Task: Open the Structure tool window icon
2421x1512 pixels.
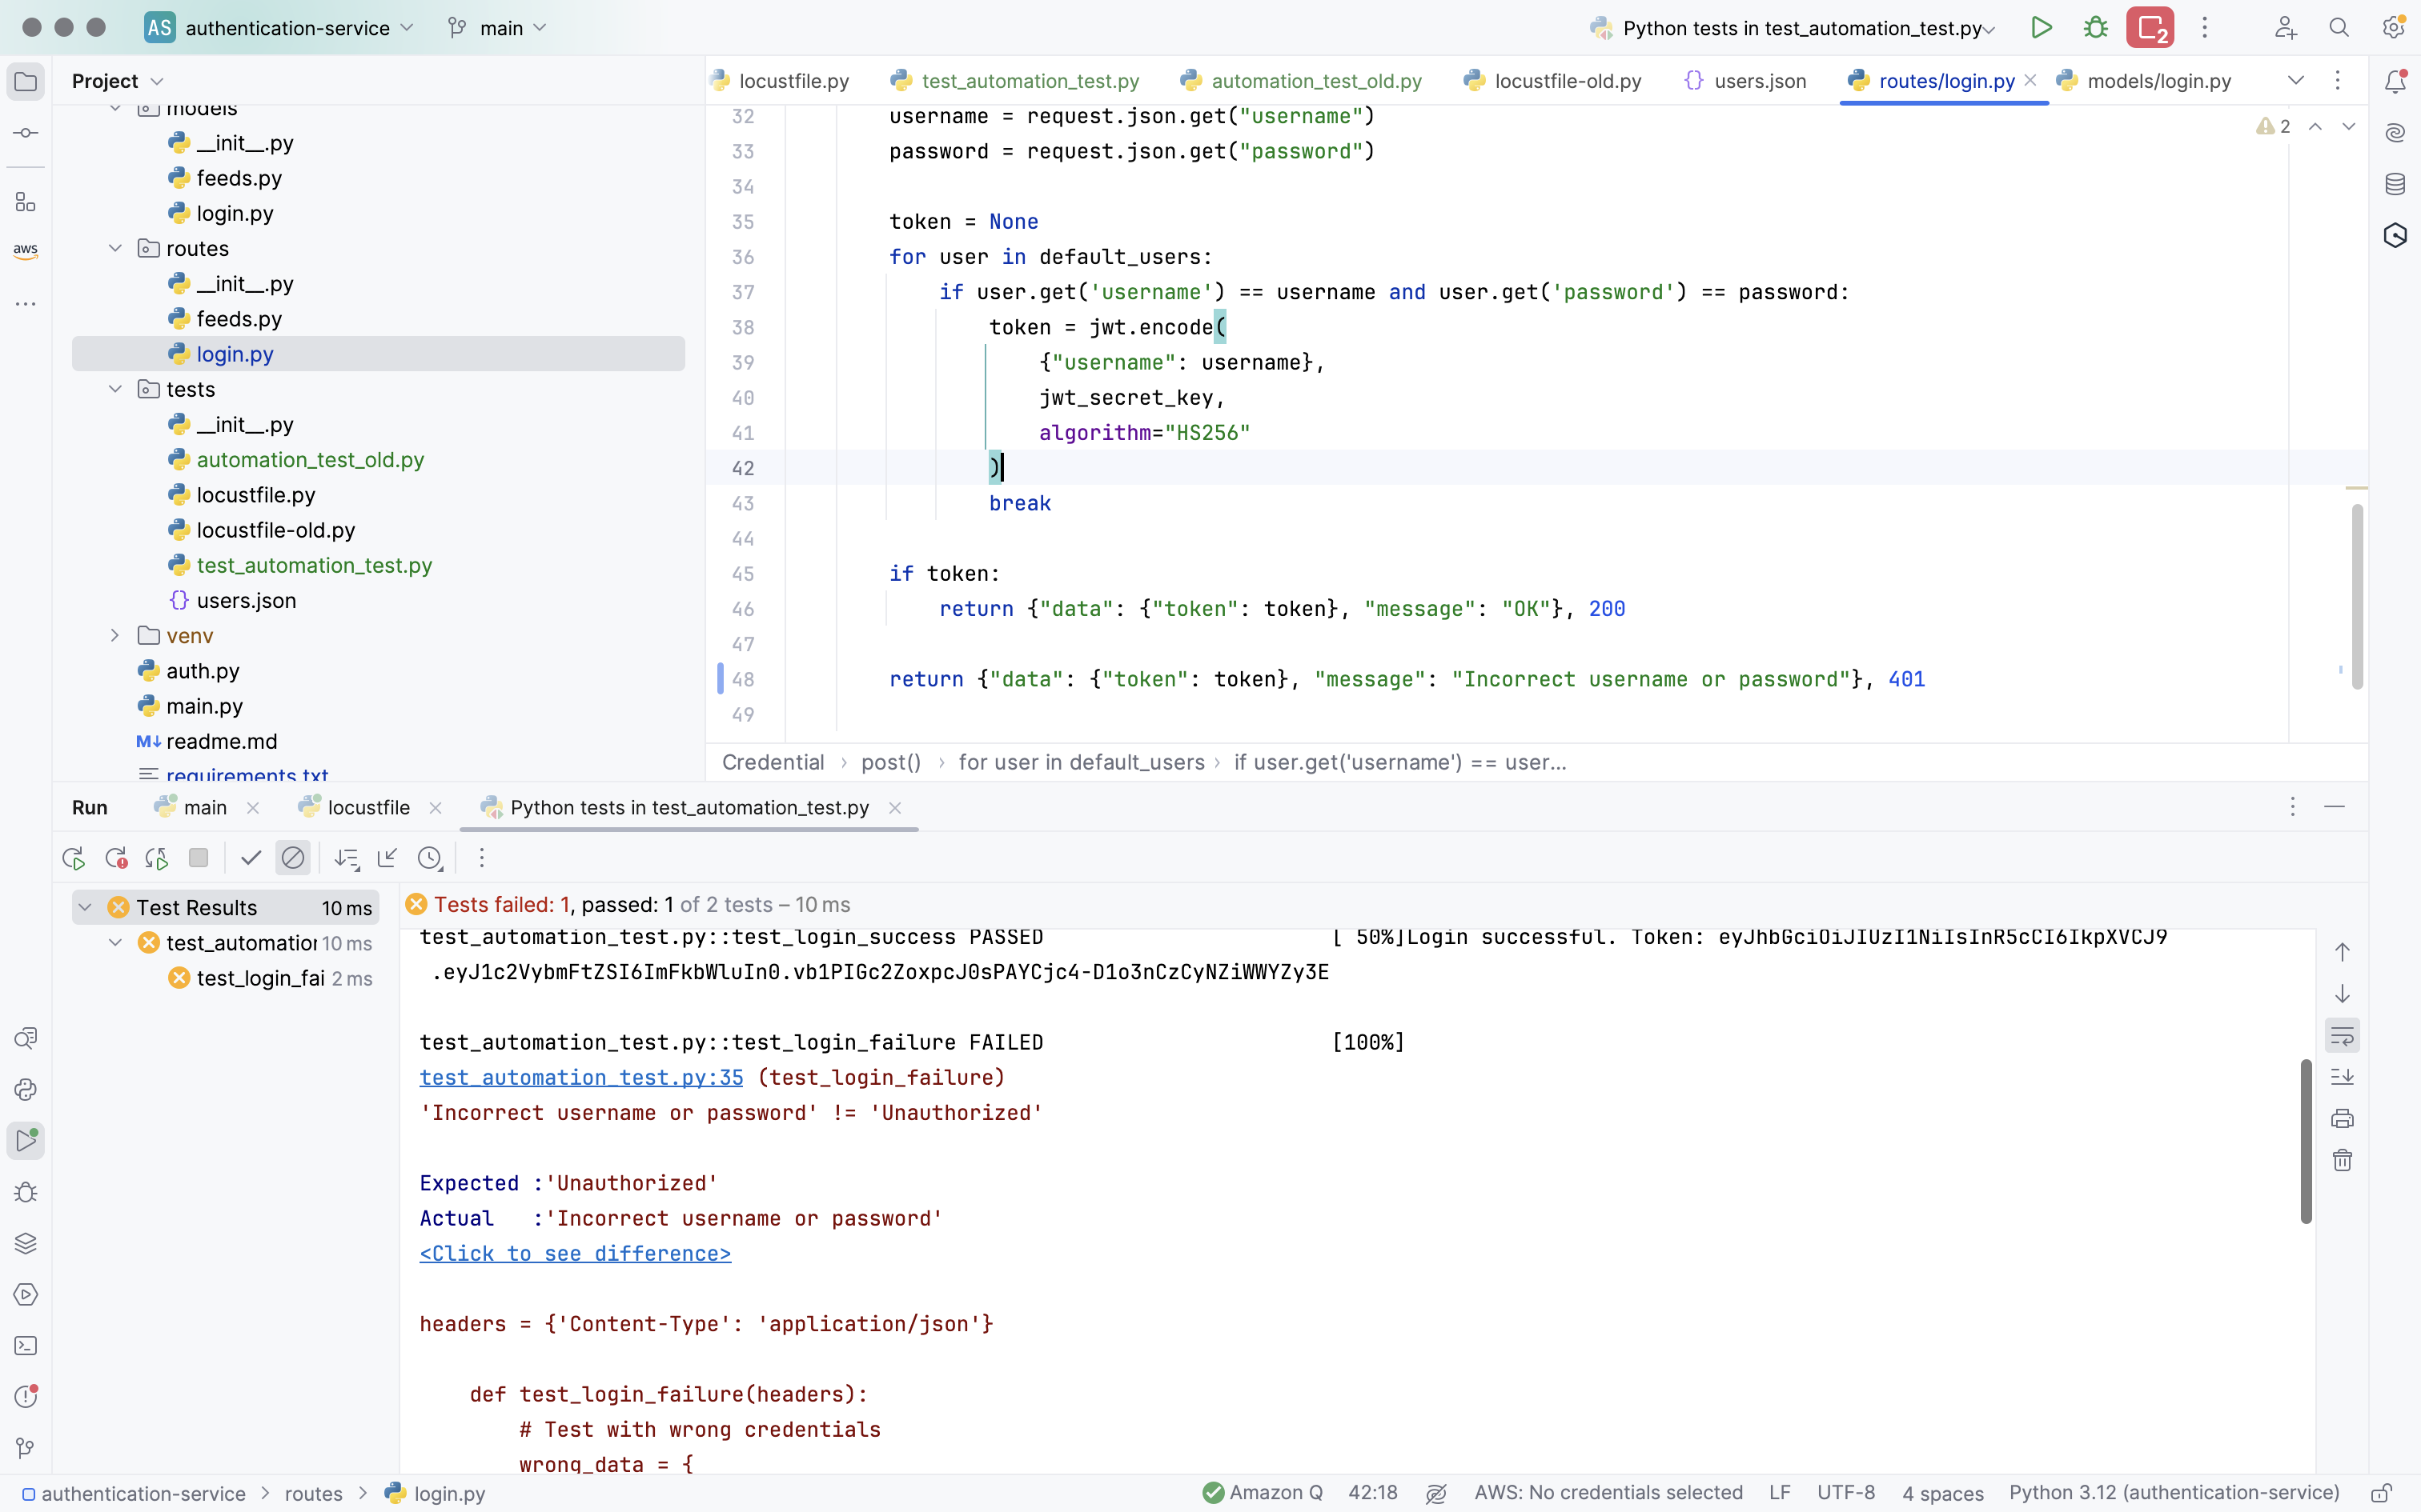Action: coord(26,202)
